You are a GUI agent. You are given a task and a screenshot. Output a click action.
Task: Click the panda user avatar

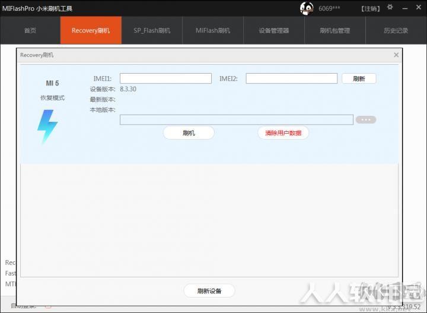pos(307,8)
